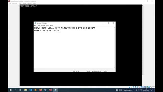Minimize the Notepad window
163x92 pixels.
point(104,23)
